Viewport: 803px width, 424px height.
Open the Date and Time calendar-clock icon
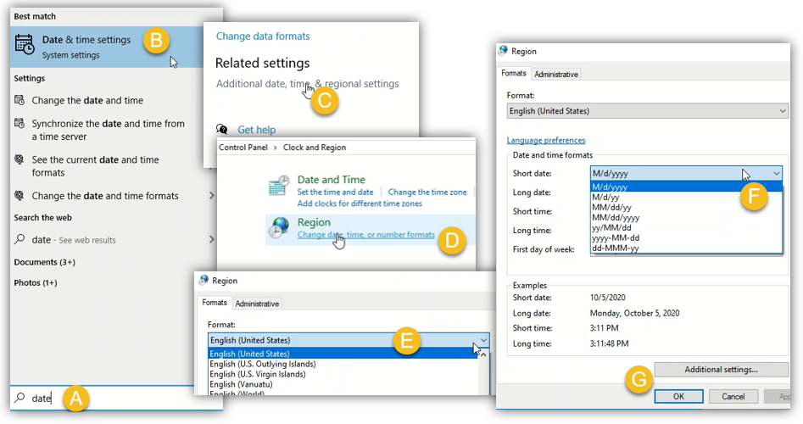pos(279,186)
